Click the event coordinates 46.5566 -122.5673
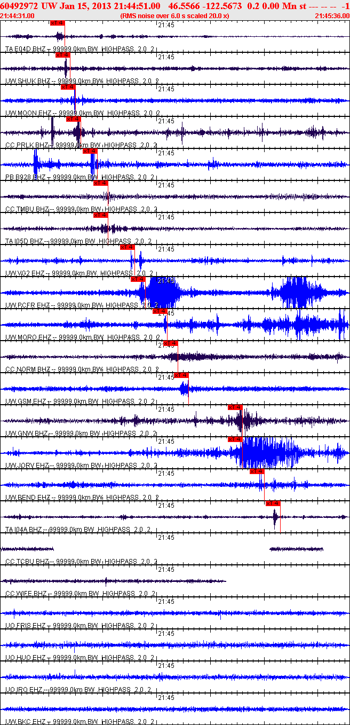The height and width of the screenshot is (725, 350). (x=205, y=6)
